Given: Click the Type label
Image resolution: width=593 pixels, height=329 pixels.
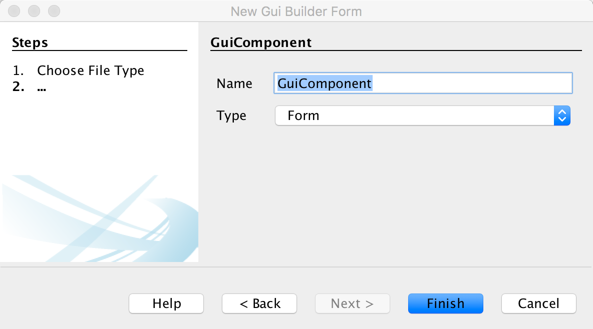Looking at the screenshot, I should point(231,115).
